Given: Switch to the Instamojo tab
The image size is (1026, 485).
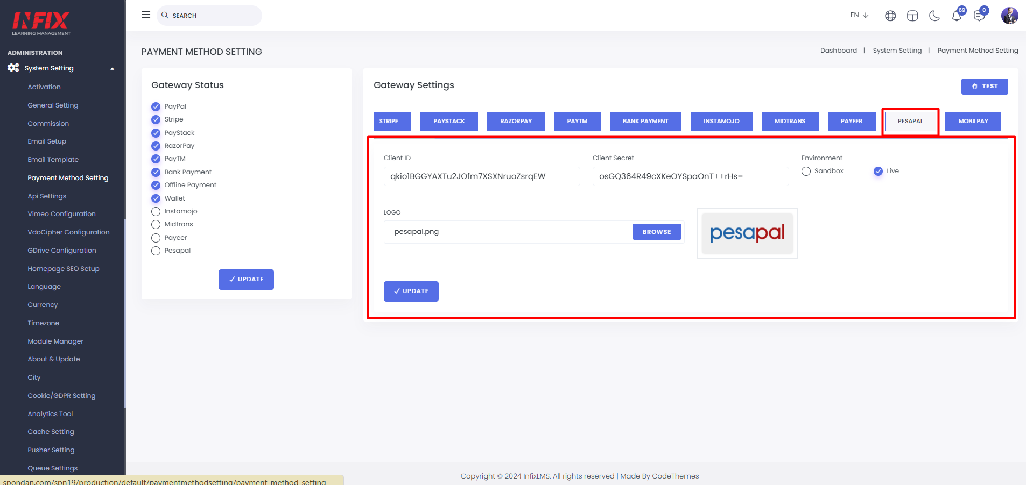Looking at the screenshot, I should [x=721, y=121].
